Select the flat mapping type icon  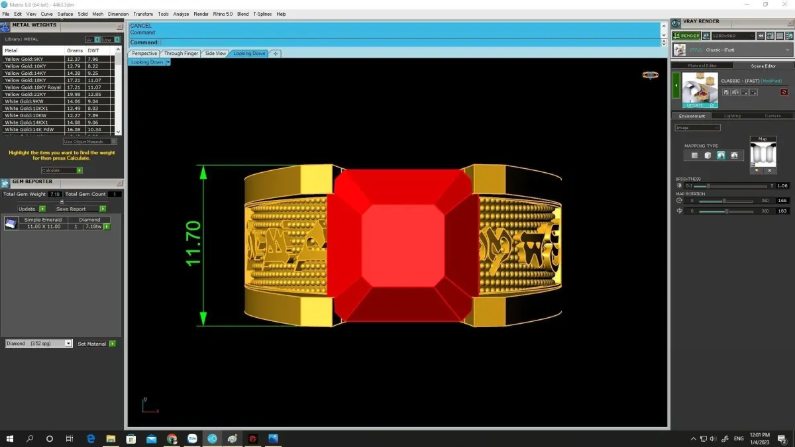click(694, 156)
